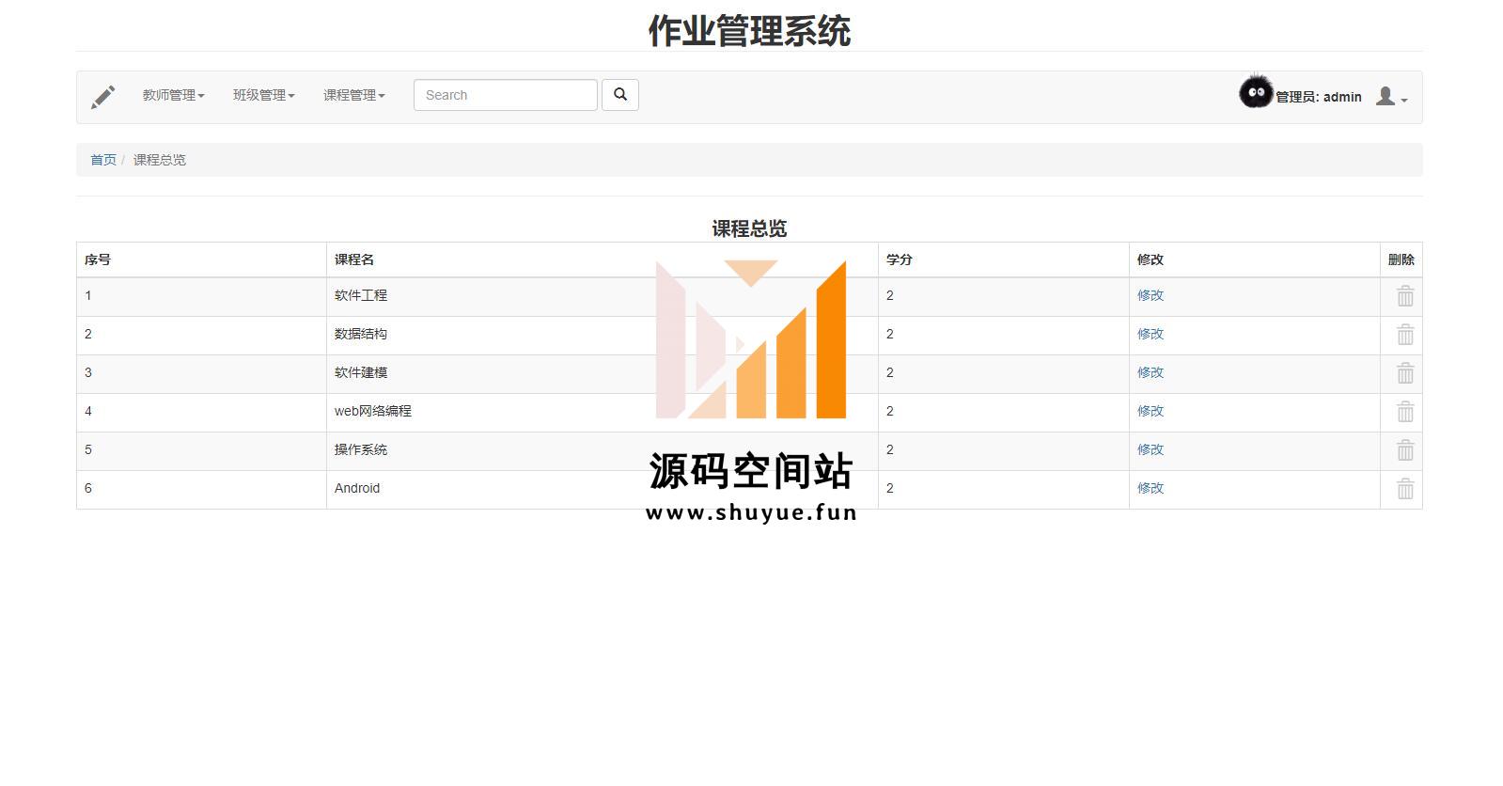This screenshot has width=1503, height=786.
Task: Click 修改 link for 软件建模
Action: tap(1151, 372)
